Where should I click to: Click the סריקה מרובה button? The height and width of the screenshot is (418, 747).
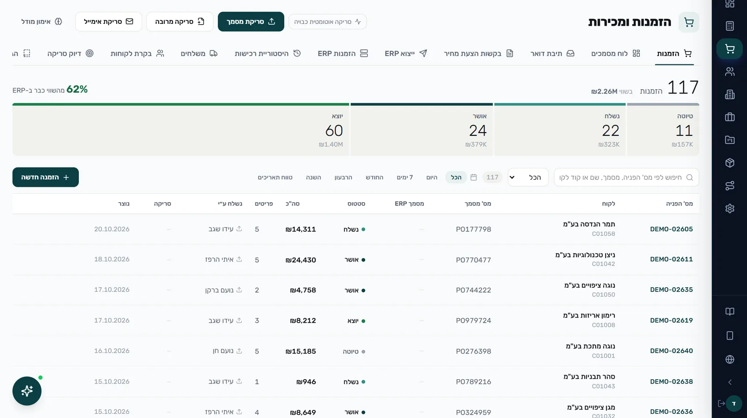point(180,22)
